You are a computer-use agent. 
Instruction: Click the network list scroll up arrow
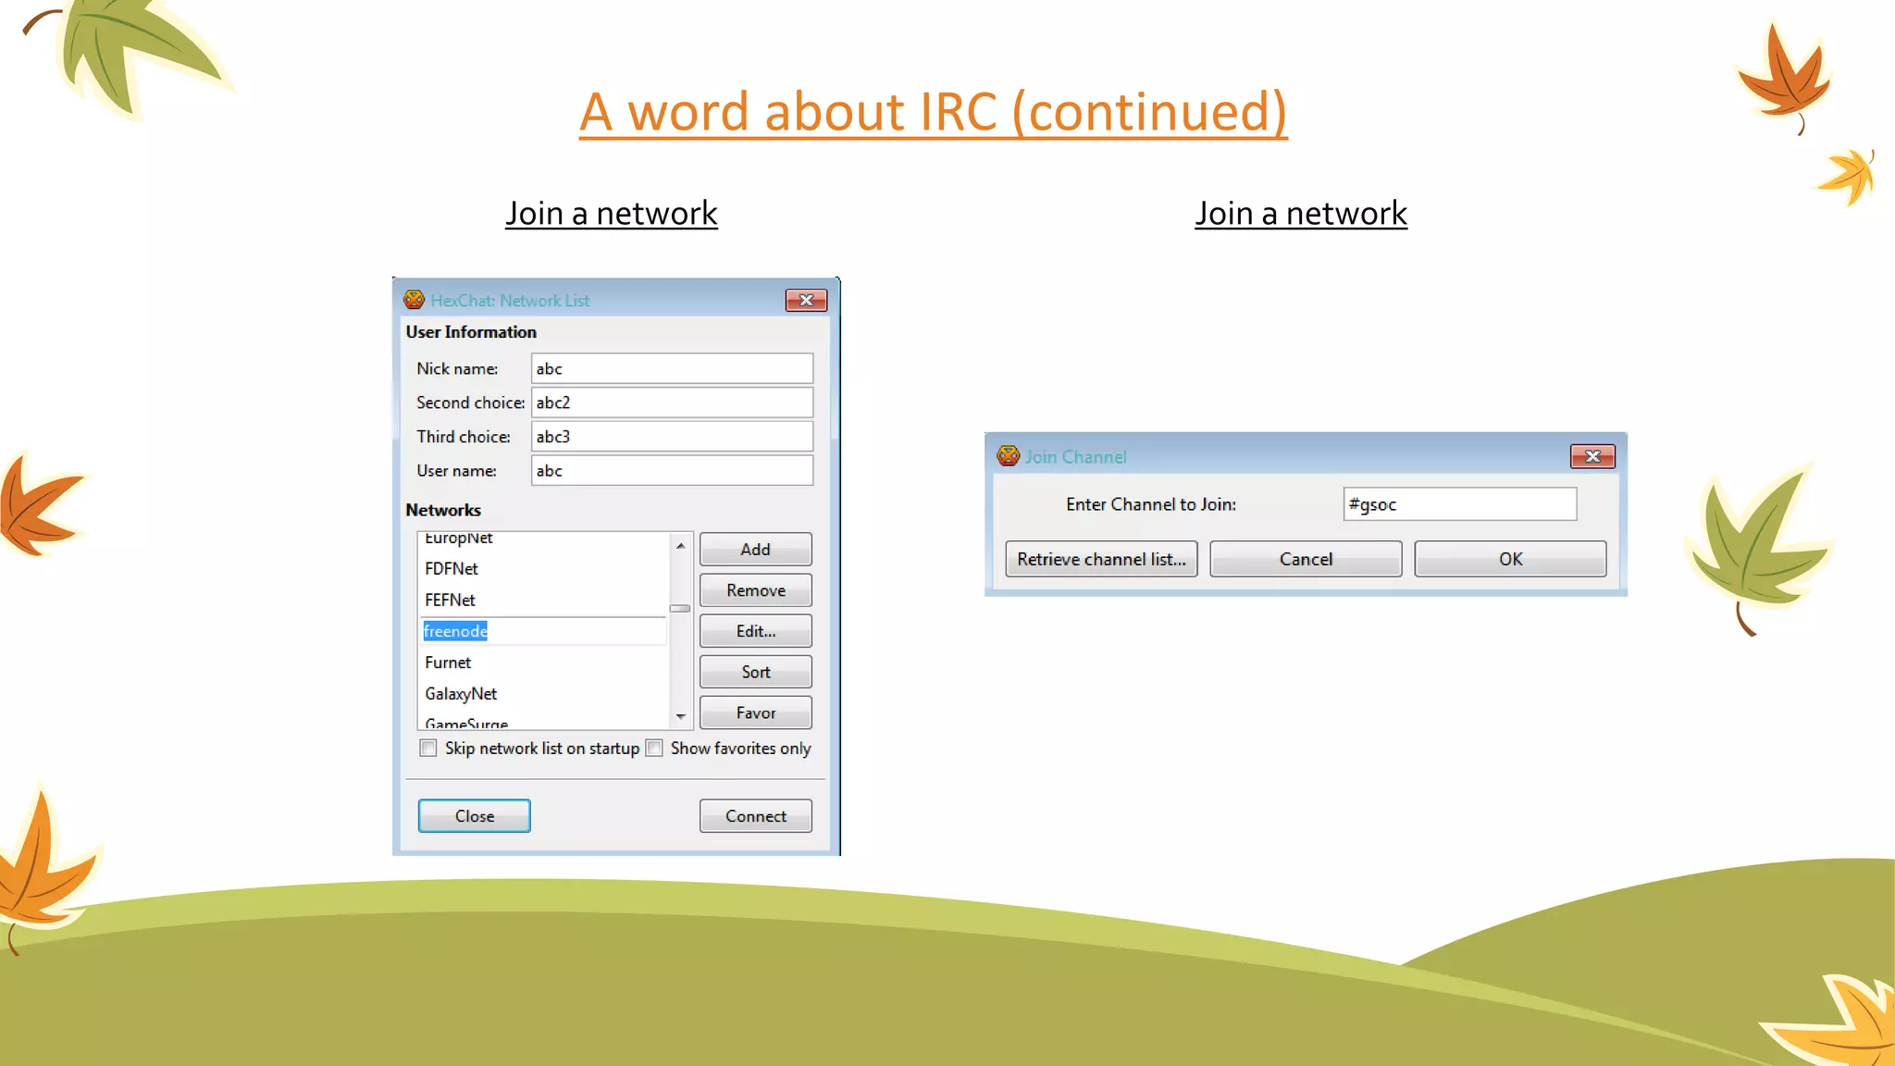[x=681, y=546]
